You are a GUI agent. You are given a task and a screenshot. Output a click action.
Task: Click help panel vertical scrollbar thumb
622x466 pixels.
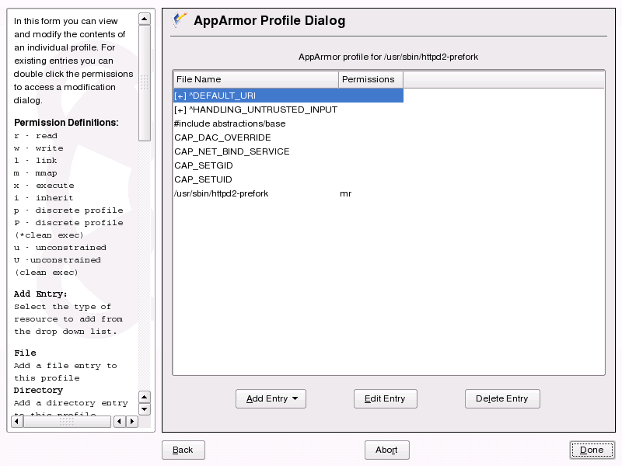[145, 83]
